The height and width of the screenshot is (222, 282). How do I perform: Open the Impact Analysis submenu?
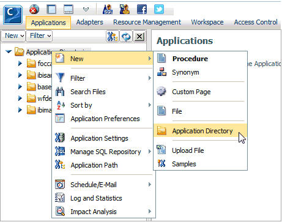point(103,212)
